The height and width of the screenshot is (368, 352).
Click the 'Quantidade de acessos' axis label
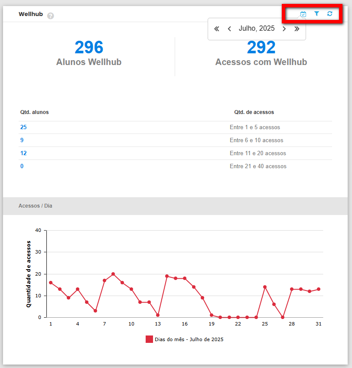point(29,274)
